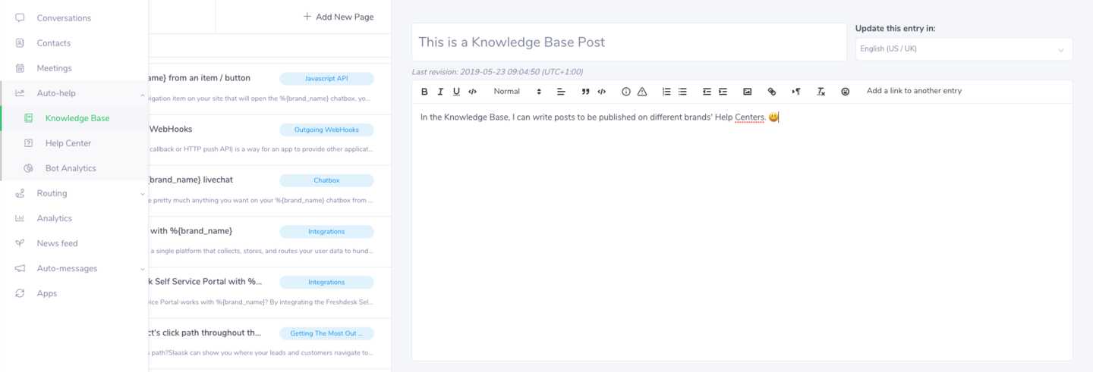
Task: Insert a blockquote using the quote icon
Action: [x=585, y=92]
